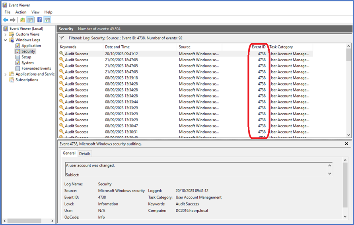Screen dimensions: 354x225
Task: Select Forwarded Events in the tree
Action: pos(36,68)
